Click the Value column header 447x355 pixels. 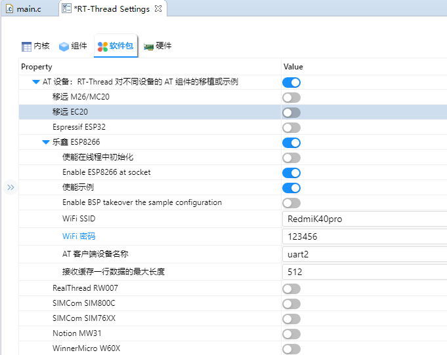[293, 67]
